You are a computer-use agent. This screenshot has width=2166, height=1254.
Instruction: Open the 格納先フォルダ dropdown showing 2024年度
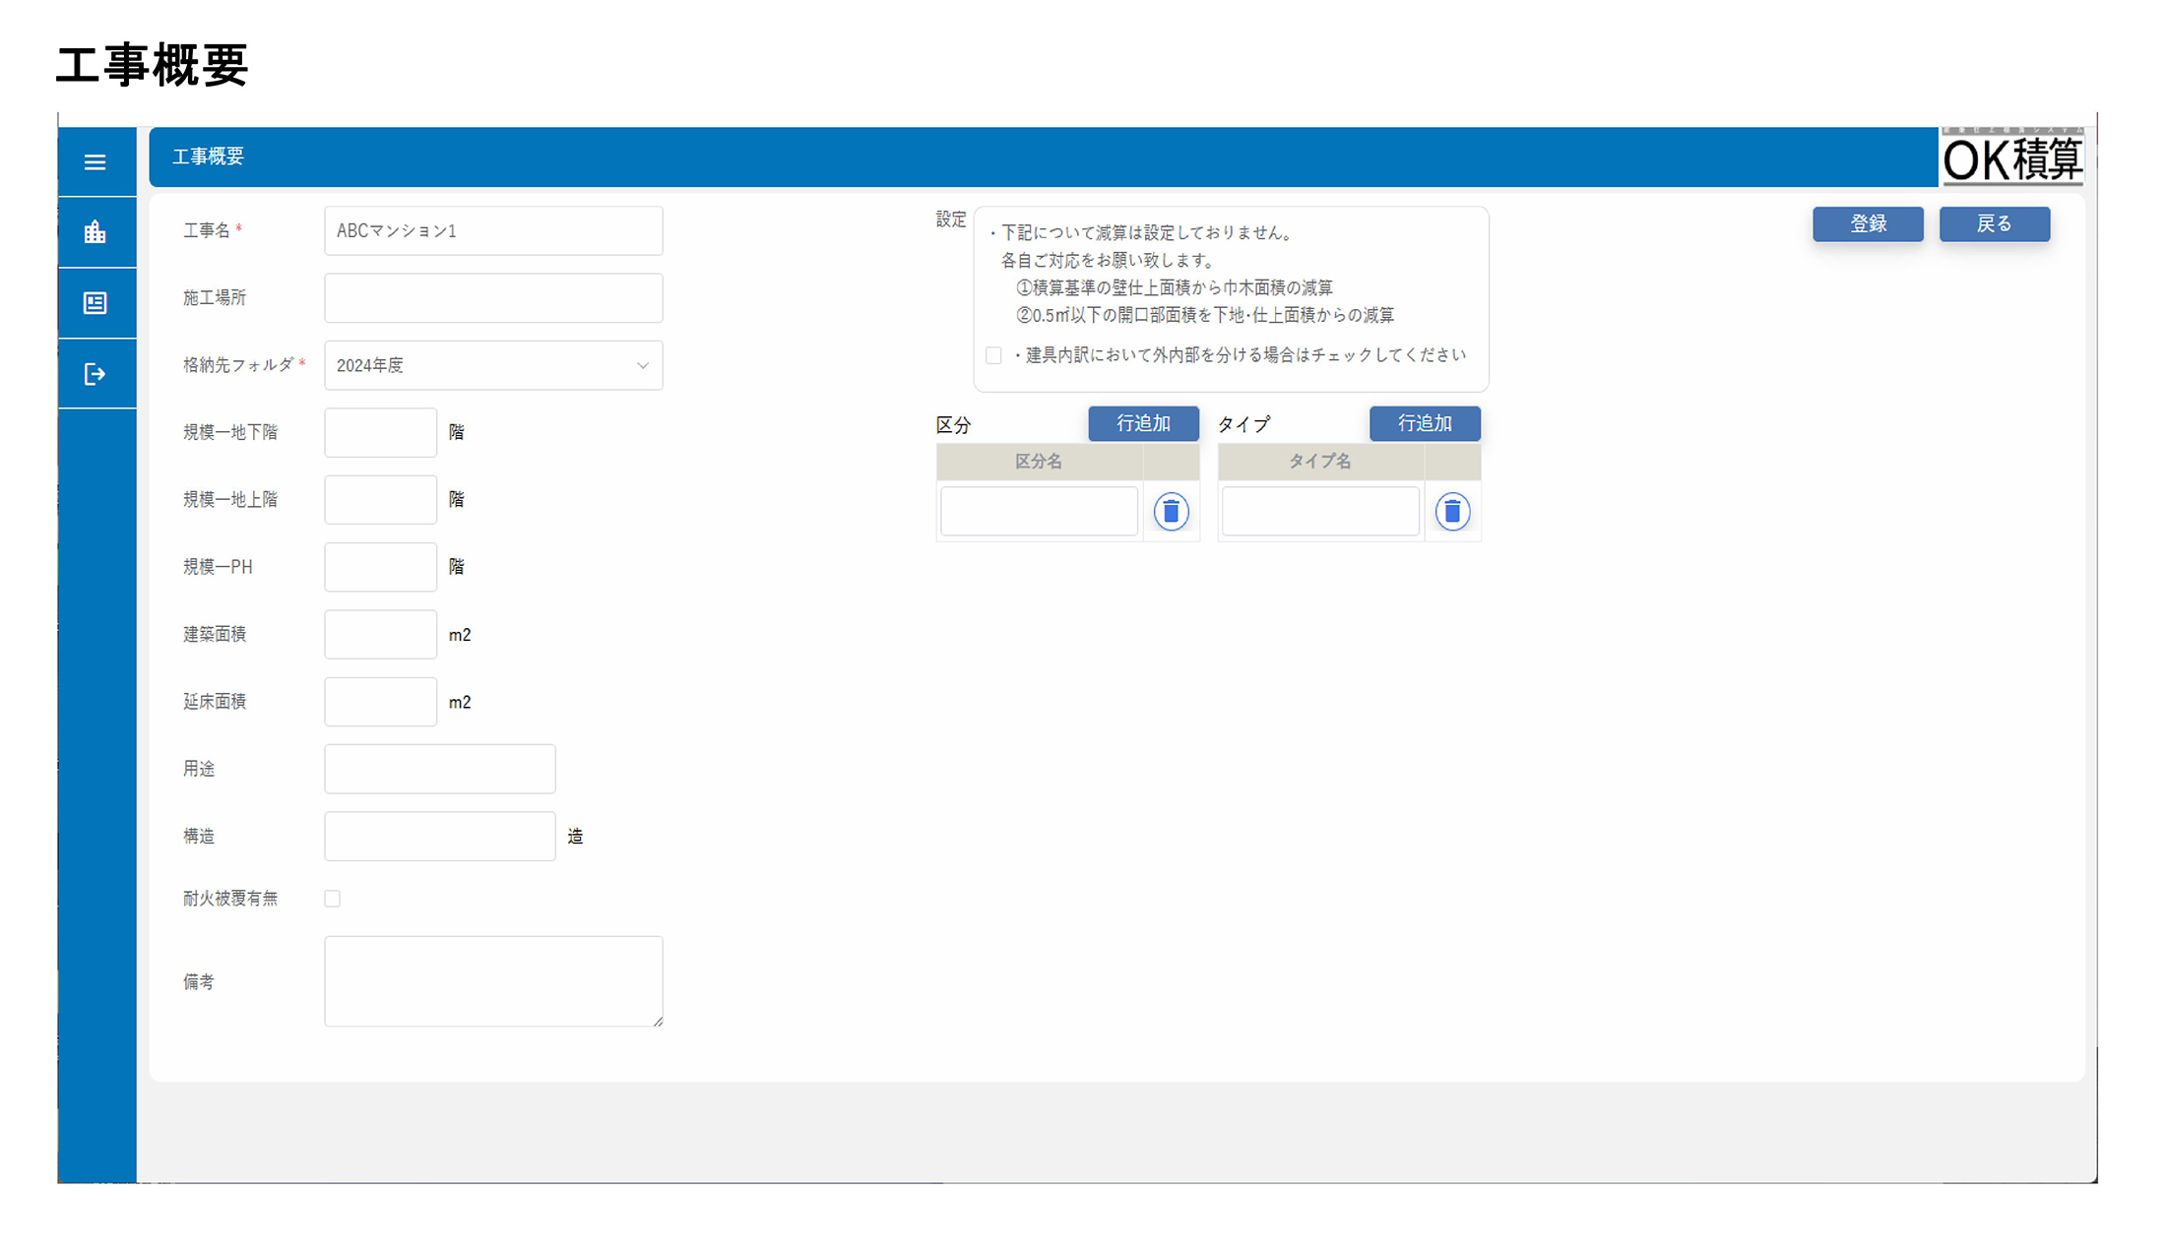(482, 365)
